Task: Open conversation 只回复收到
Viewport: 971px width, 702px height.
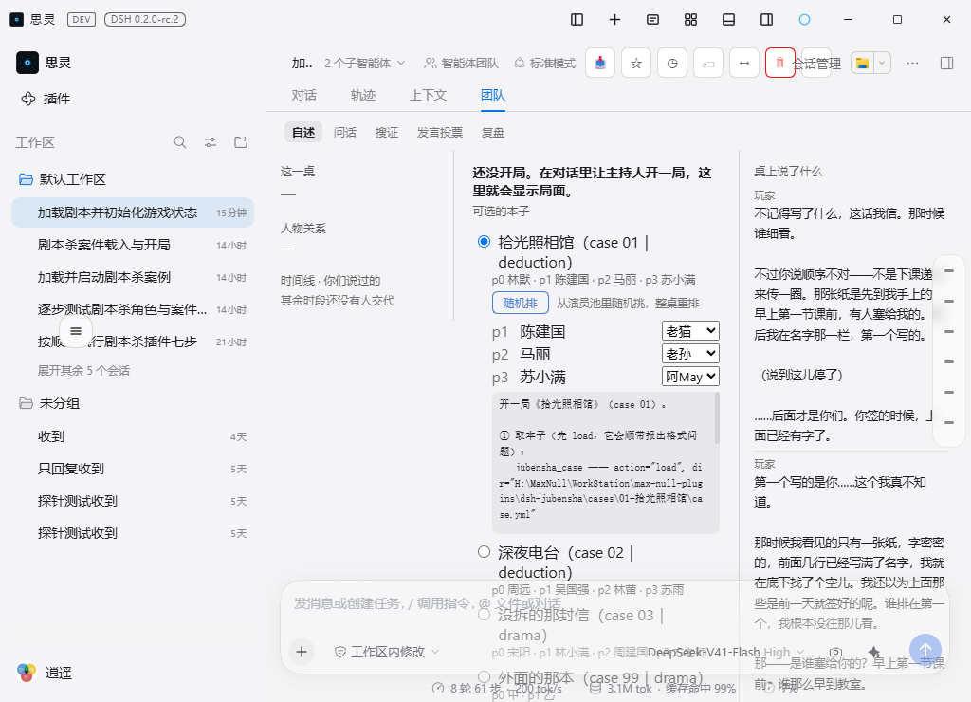Action: coord(133,469)
